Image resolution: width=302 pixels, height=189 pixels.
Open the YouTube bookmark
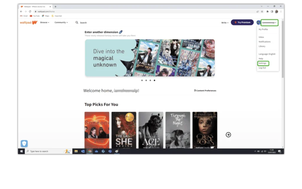click(35, 16)
